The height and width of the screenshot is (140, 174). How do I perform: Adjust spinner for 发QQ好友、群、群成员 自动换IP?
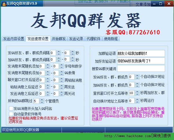[x=137, y=77]
